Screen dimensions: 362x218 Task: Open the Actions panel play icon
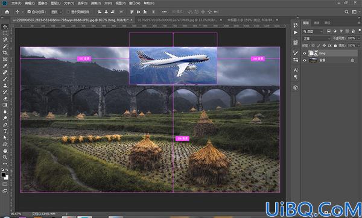click(x=296, y=33)
